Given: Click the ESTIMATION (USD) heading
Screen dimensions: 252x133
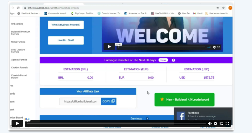Looking at the screenshot, I should pos(197,69).
